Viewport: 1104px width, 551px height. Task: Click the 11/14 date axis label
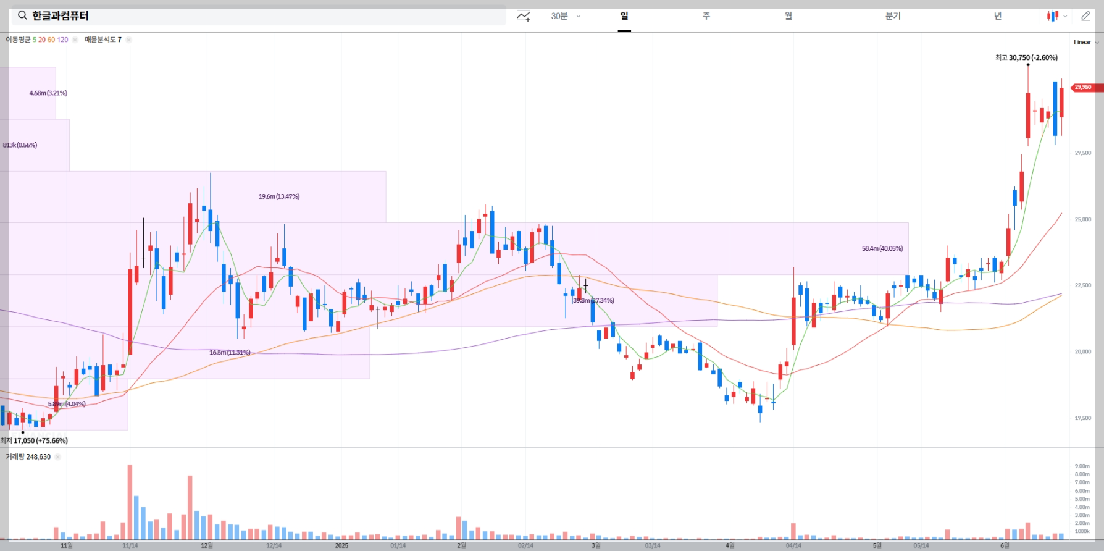coord(130,545)
